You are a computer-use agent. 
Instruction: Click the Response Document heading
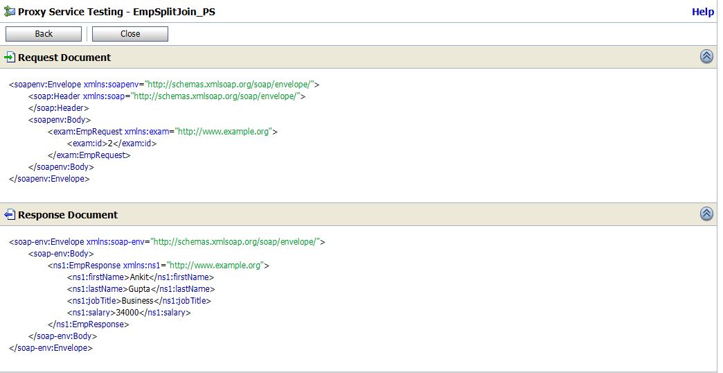pos(68,215)
